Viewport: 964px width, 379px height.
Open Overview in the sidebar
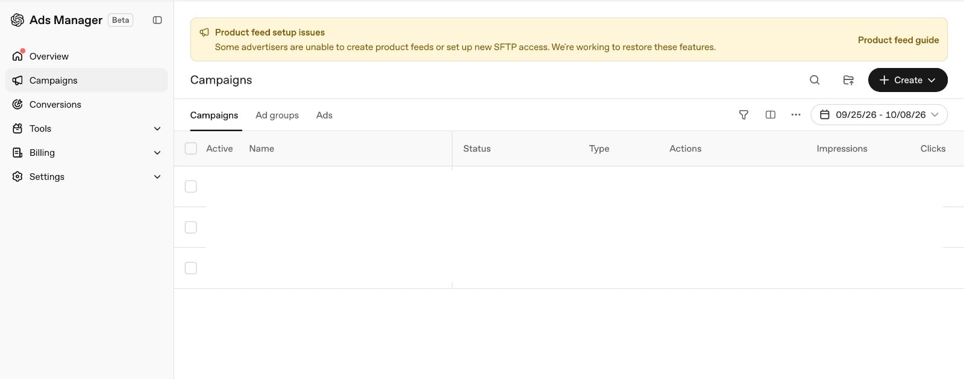tap(87, 56)
